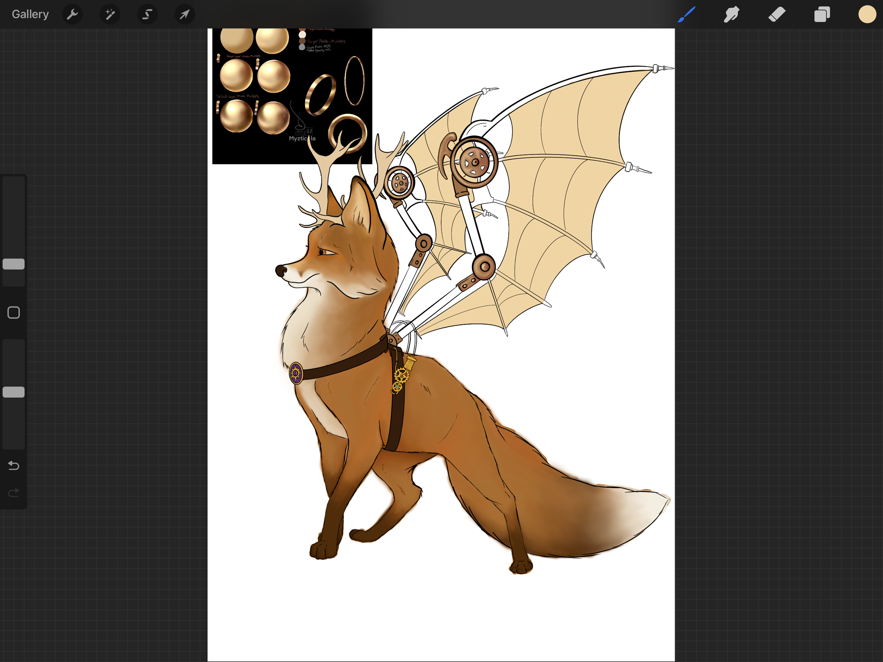Open the Gallery view
The image size is (883, 662).
click(30, 14)
